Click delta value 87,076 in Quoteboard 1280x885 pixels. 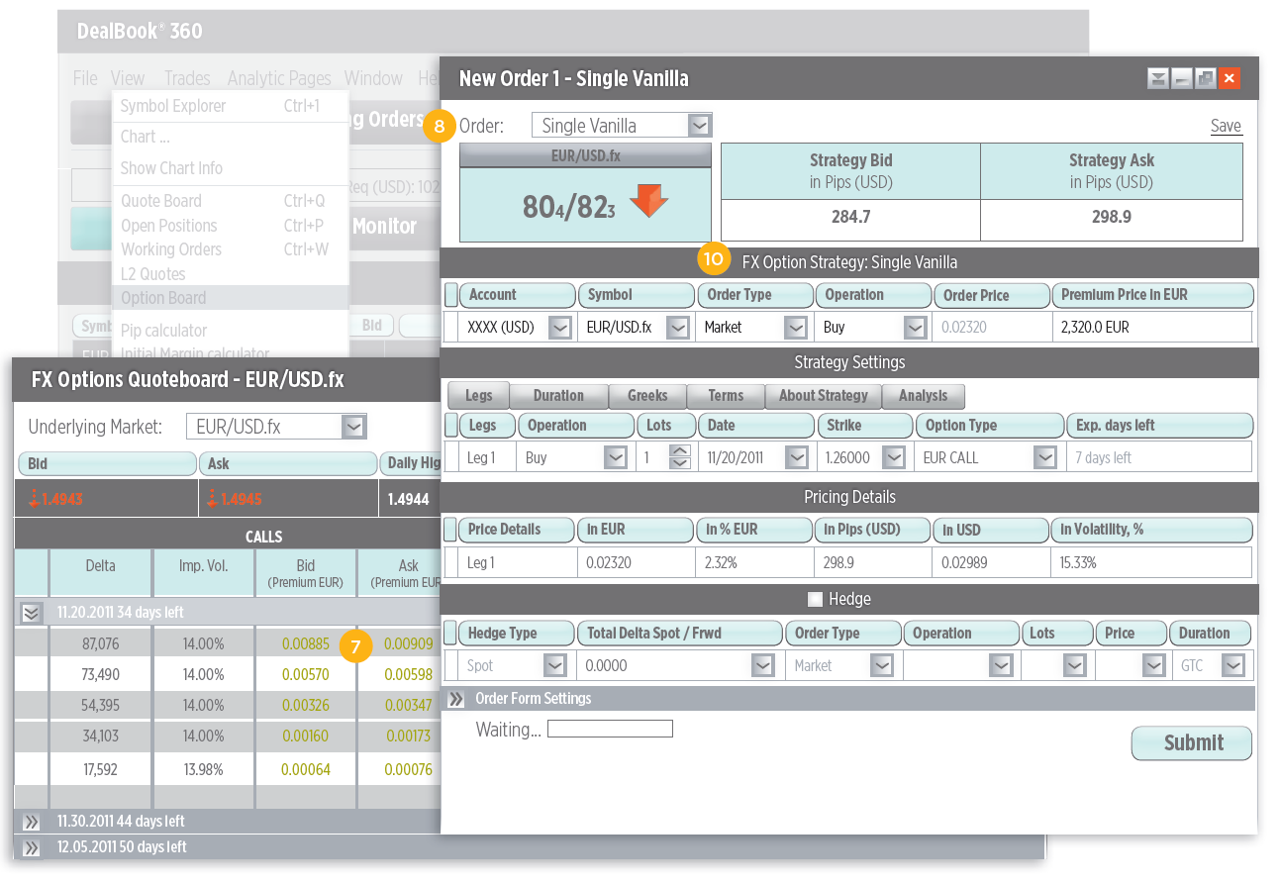(100, 644)
